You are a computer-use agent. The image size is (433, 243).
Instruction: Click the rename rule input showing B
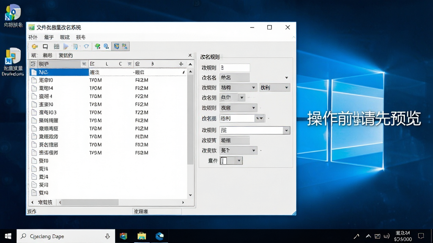(x=235, y=67)
